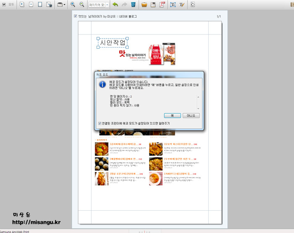Open file with the folder icon
Screen dimensions: 294x233
144,5
